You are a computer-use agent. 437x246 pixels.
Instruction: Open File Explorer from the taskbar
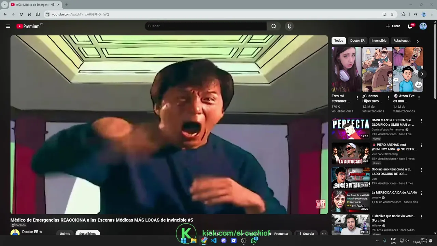click(194, 241)
